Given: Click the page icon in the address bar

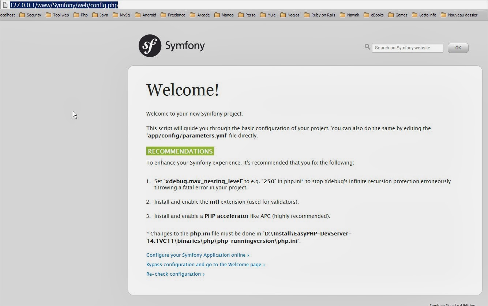Looking at the screenshot, I should (5, 5).
